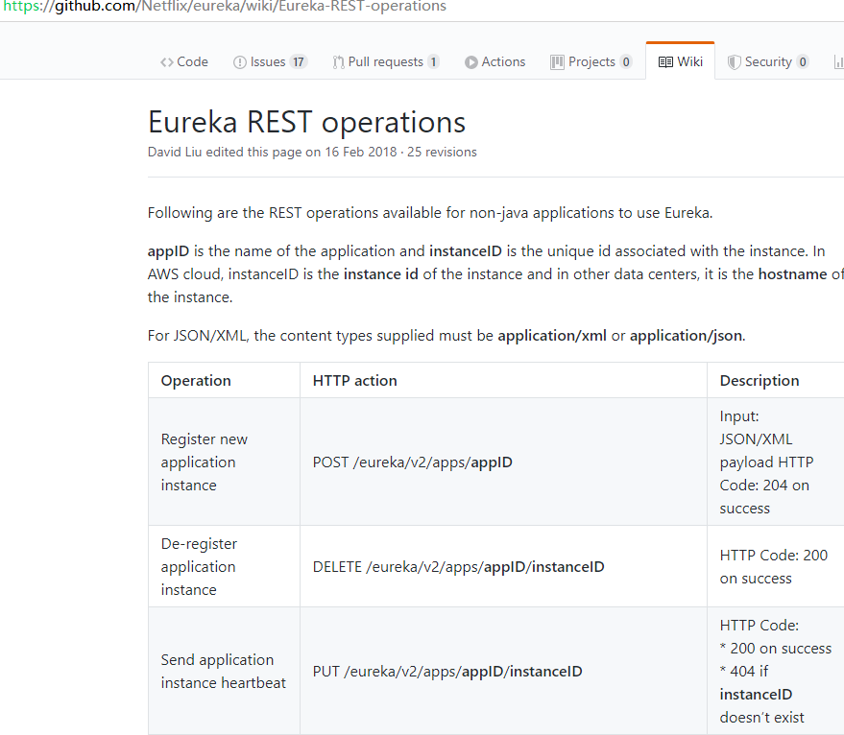Open the Projects tab

click(x=591, y=61)
